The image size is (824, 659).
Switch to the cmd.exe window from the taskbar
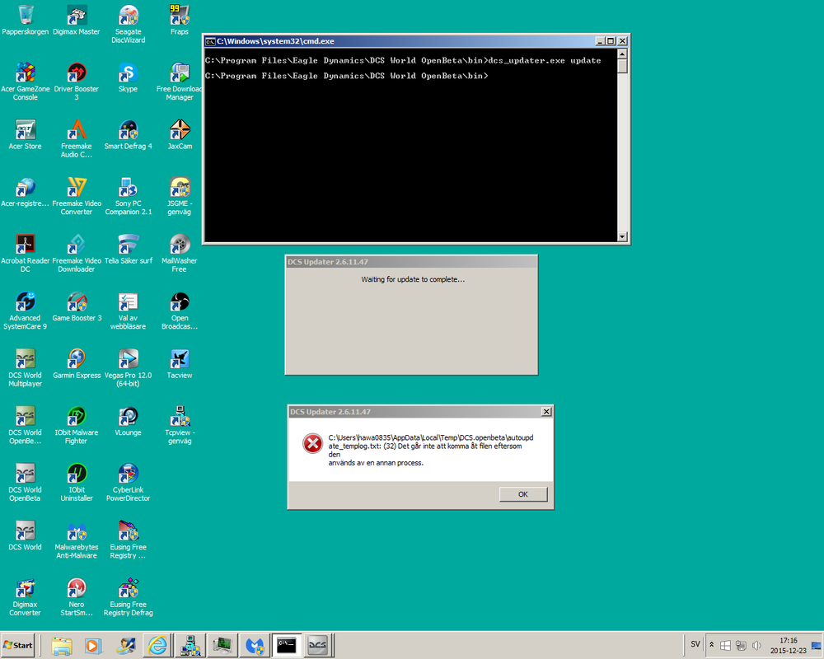point(286,645)
